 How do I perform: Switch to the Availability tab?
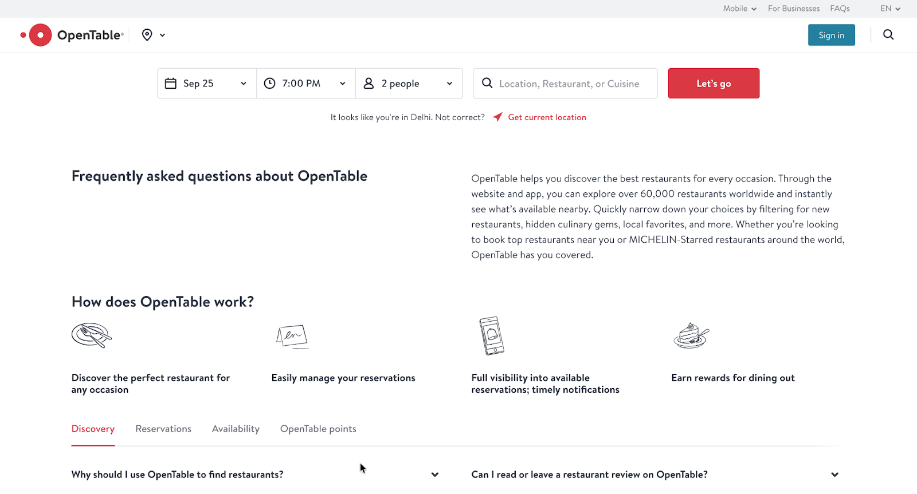pyautogui.click(x=236, y=429)
